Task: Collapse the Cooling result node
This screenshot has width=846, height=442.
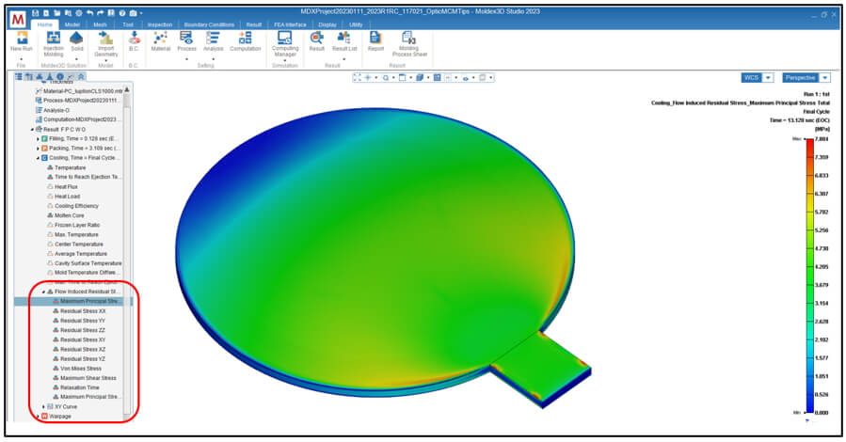Action: coord(38,158)
